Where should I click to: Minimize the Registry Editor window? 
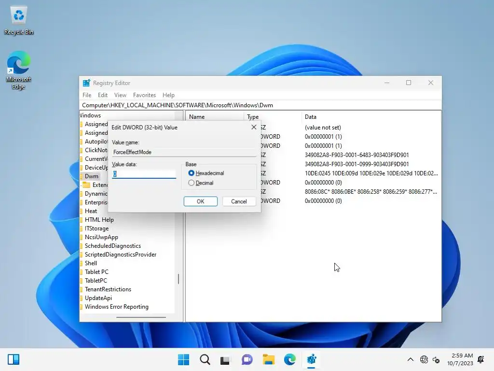coord(387,83)
